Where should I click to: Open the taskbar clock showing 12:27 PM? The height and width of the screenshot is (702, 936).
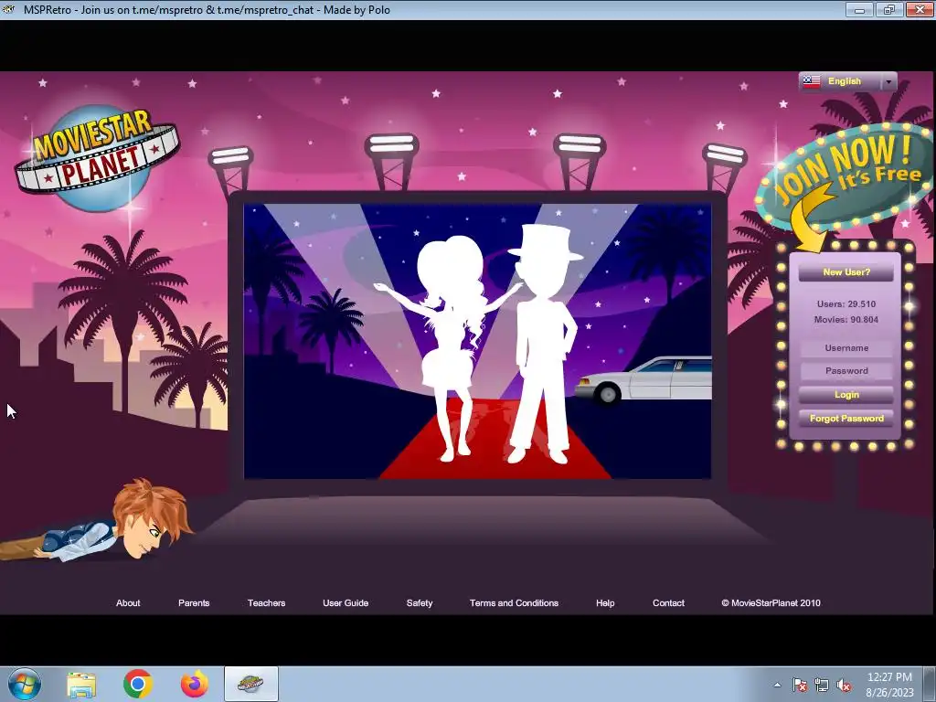click(889, 685)
